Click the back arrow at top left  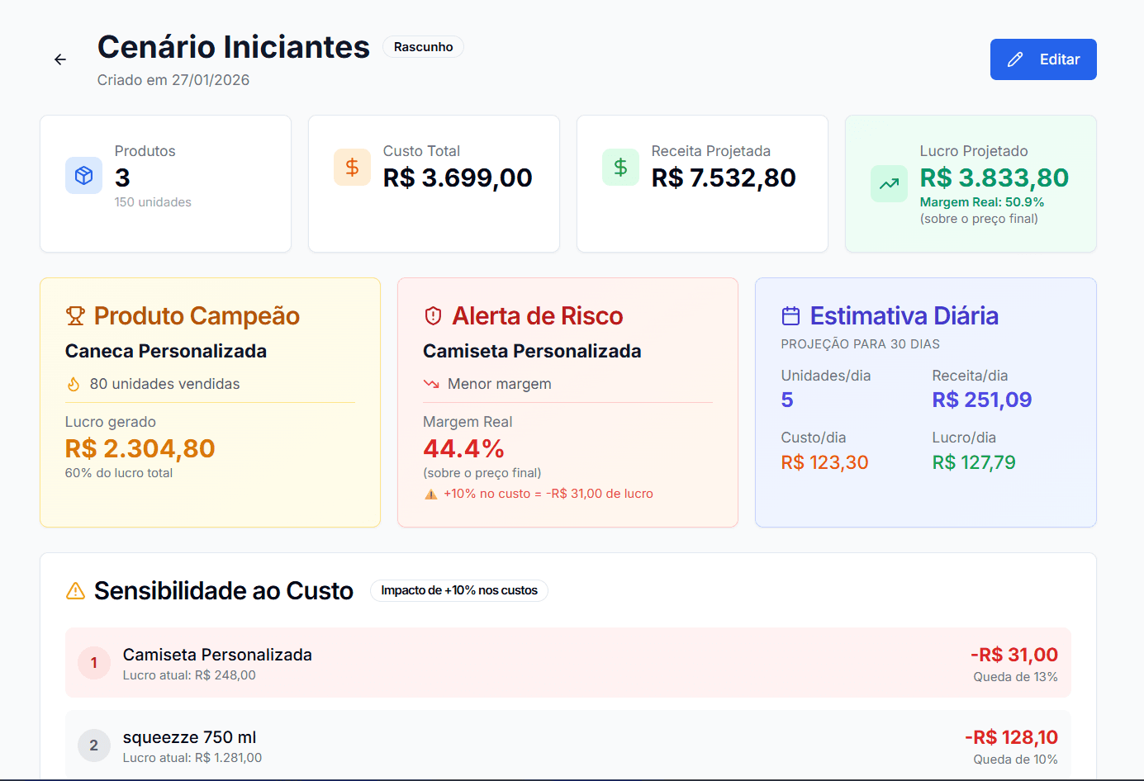pos(59,59)
